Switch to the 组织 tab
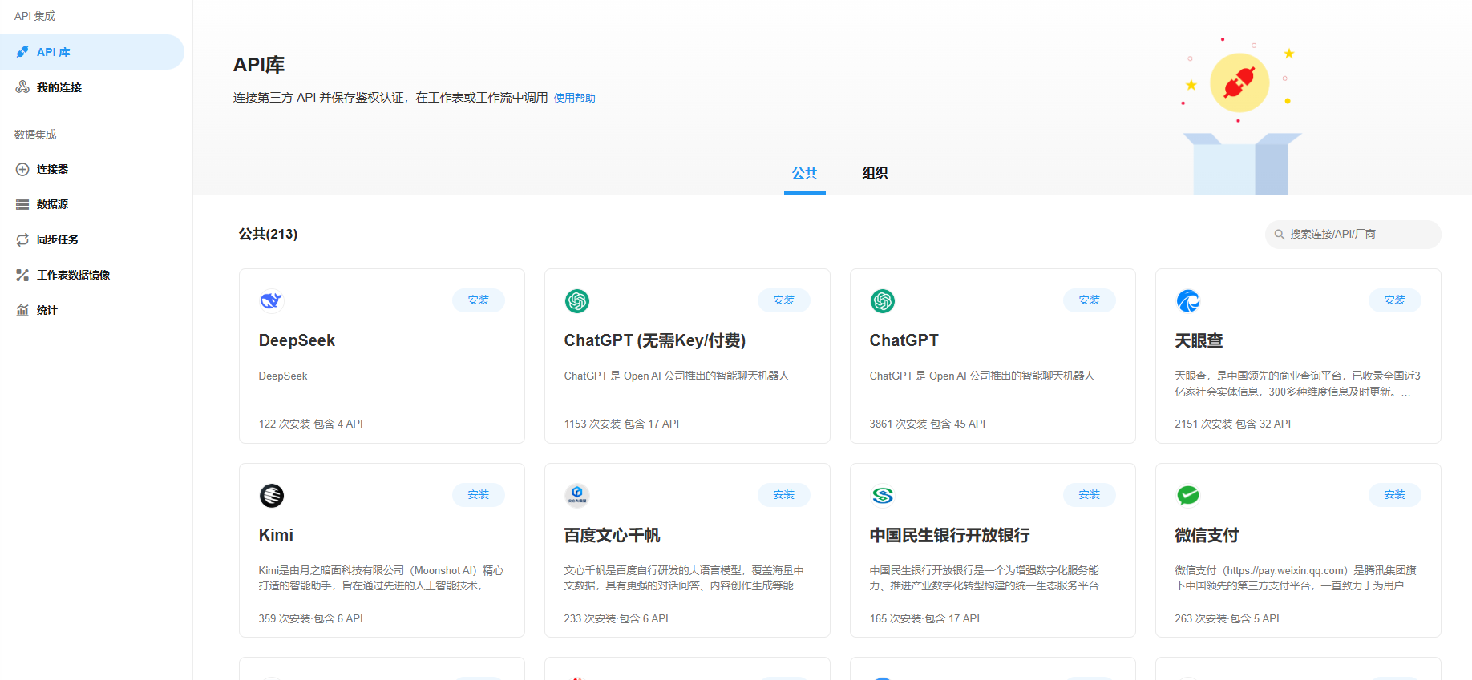This screenshot has width=1472, height=680. 875,173
